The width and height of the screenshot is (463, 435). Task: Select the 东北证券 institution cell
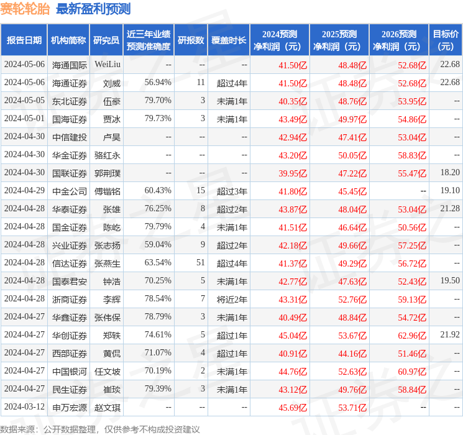click(x=70, y=101)
